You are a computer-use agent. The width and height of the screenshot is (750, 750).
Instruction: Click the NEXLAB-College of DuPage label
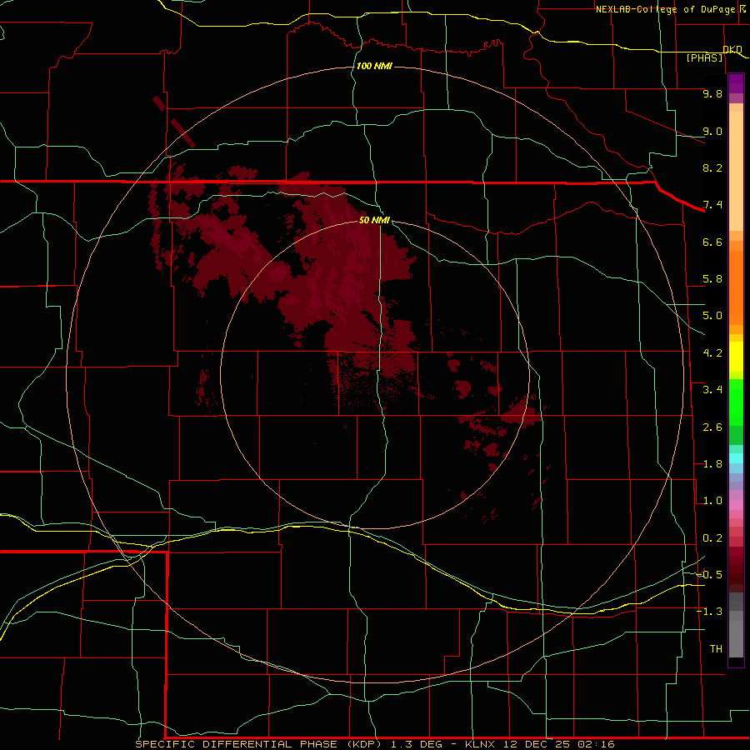(x=665, y=9)
